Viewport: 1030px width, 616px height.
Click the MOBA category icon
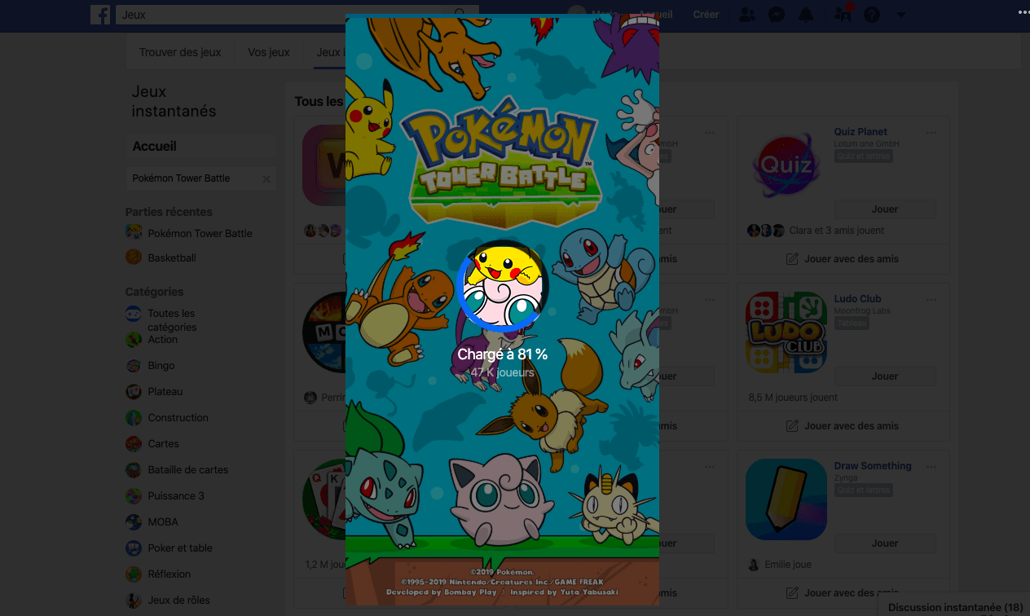pyautogui.click(x=134, y=522)
